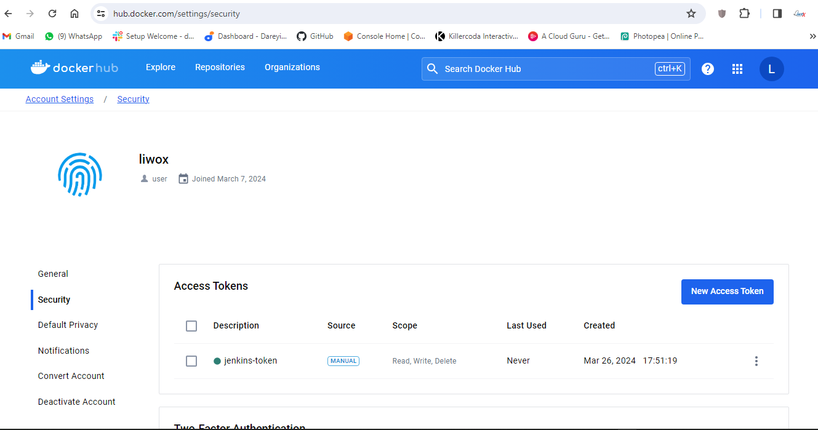Screen dimensions: 818x430
Task: Open the GitHub bookmark
Action: (315, 36)
